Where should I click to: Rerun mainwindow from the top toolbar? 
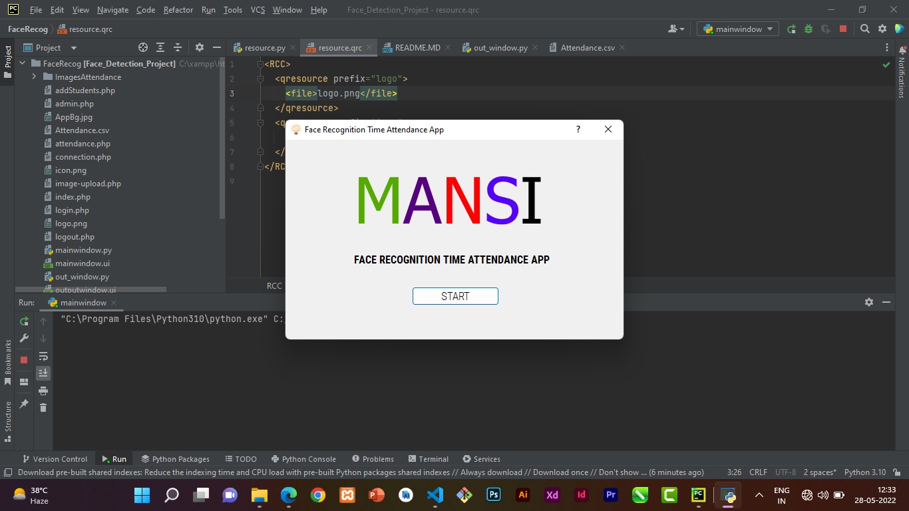point(791,29)
